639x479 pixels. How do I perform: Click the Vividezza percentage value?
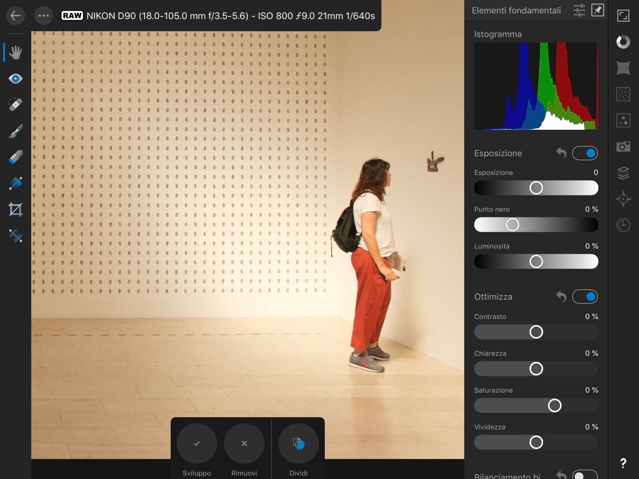(592, 427)
